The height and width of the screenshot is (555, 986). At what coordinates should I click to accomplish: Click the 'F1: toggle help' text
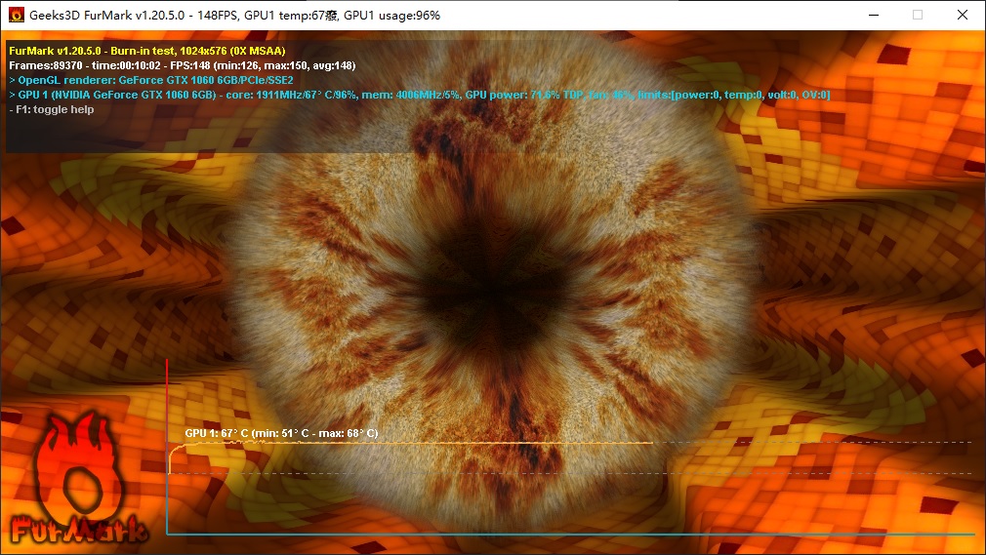pyautogui.click(x=52, y=109)
